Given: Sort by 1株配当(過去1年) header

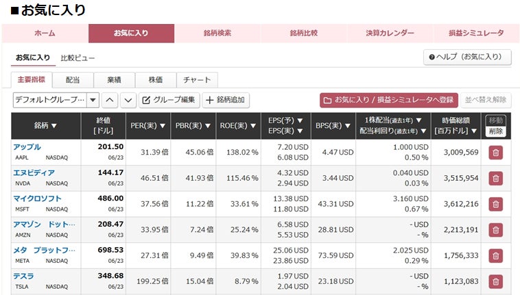Looking at the screenshot, I should (x=393, y=120).
